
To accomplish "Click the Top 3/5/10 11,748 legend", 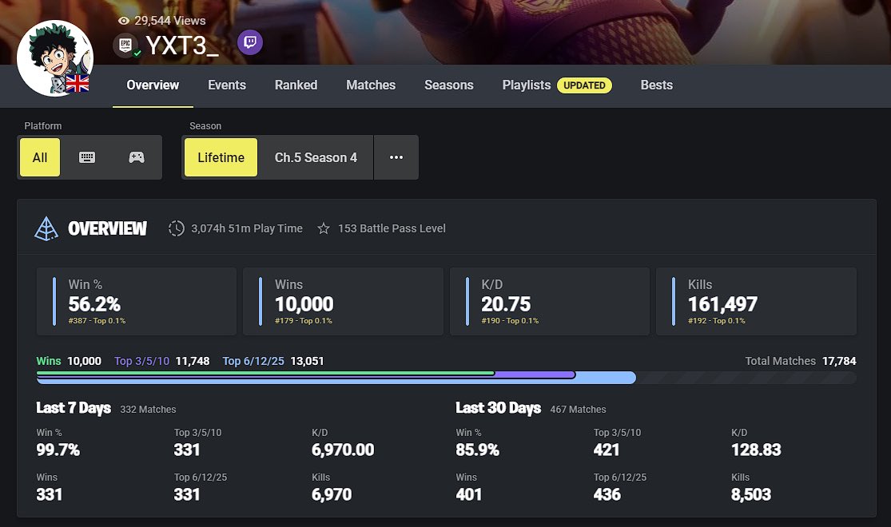I will (x=162, y=361).
